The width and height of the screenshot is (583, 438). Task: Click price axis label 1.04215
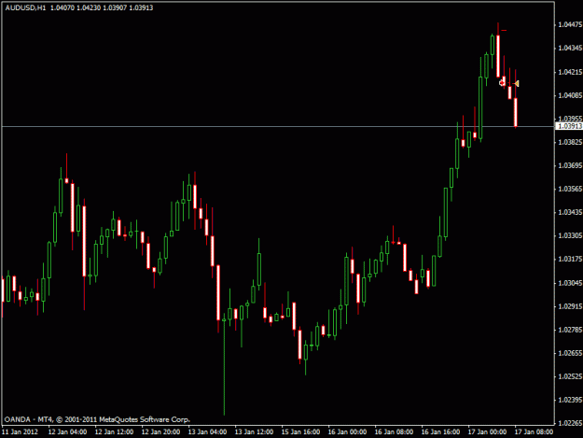click(570, 72)
